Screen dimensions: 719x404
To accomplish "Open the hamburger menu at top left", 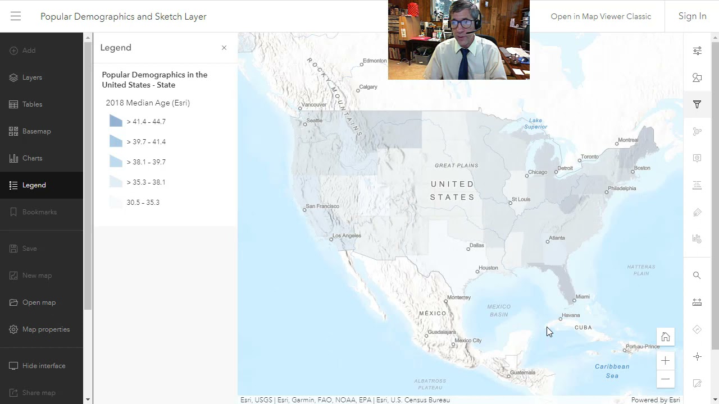I will click(x=16, y=16).
